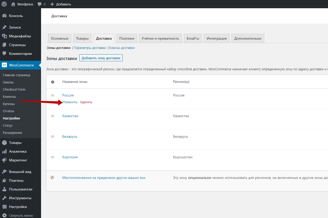Open the Товары settings tab

coord(82,38)
